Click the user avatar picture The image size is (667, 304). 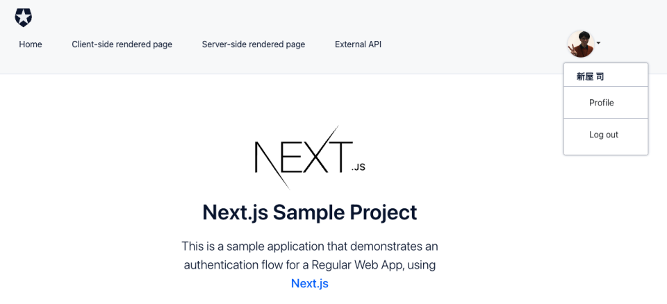pos(580,44)
